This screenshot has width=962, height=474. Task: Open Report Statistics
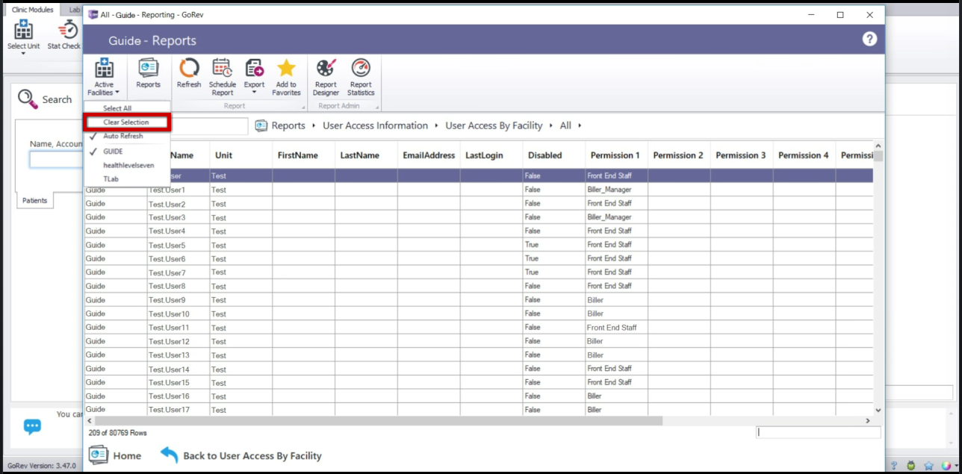tap(361, 77)
